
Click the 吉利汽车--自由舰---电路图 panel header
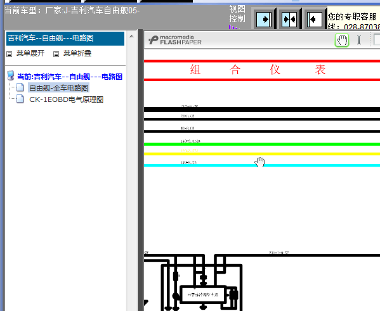coord(65,38)
